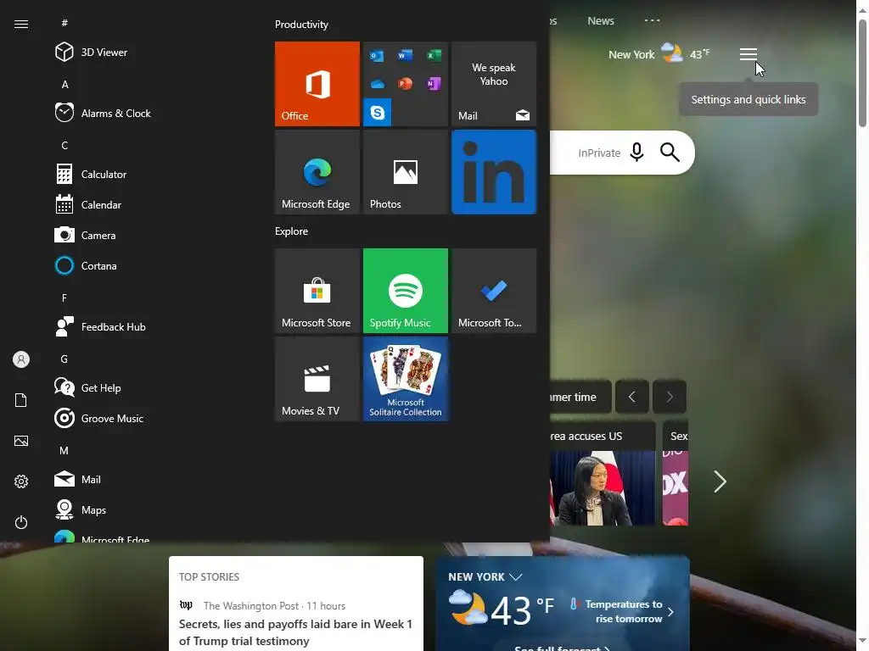The width and height of the screenshot is (869, 651).
Task: Open the Skype tile in Office group
Action: (x=378, y=113)
